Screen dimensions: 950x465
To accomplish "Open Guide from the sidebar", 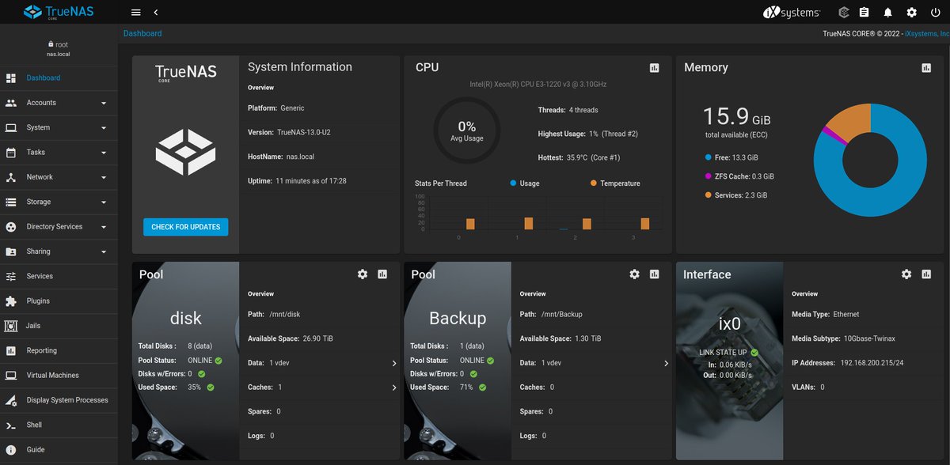I will point(59,449).
